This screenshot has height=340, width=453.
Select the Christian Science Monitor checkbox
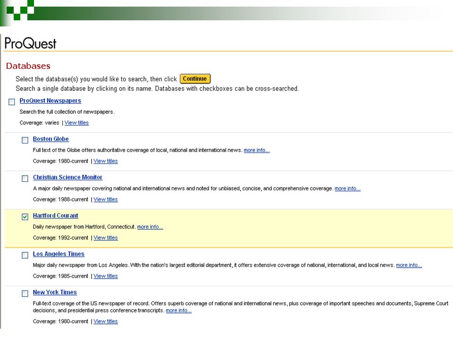click(x=25, y=178)
